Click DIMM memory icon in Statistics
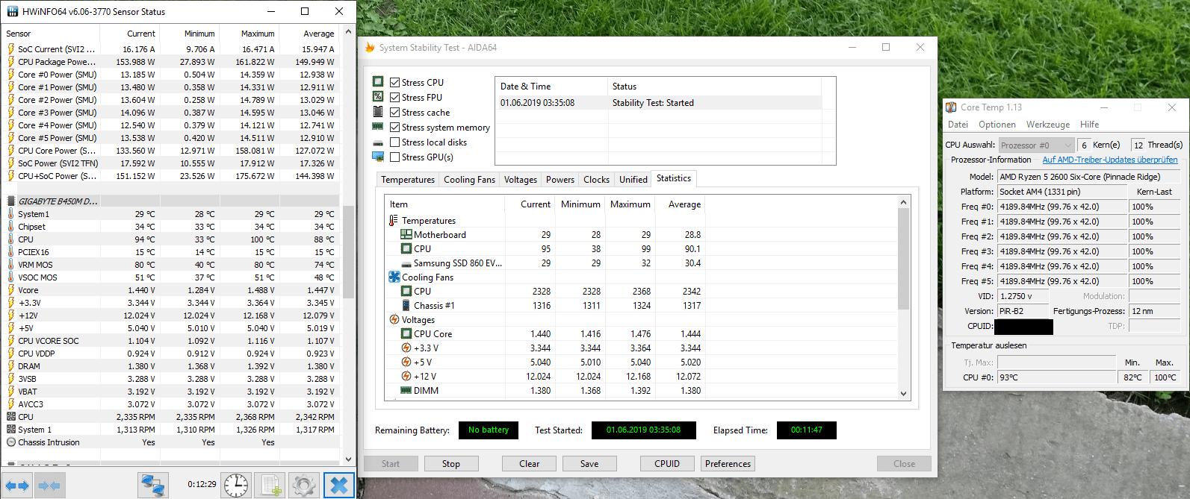 [406, 391]
